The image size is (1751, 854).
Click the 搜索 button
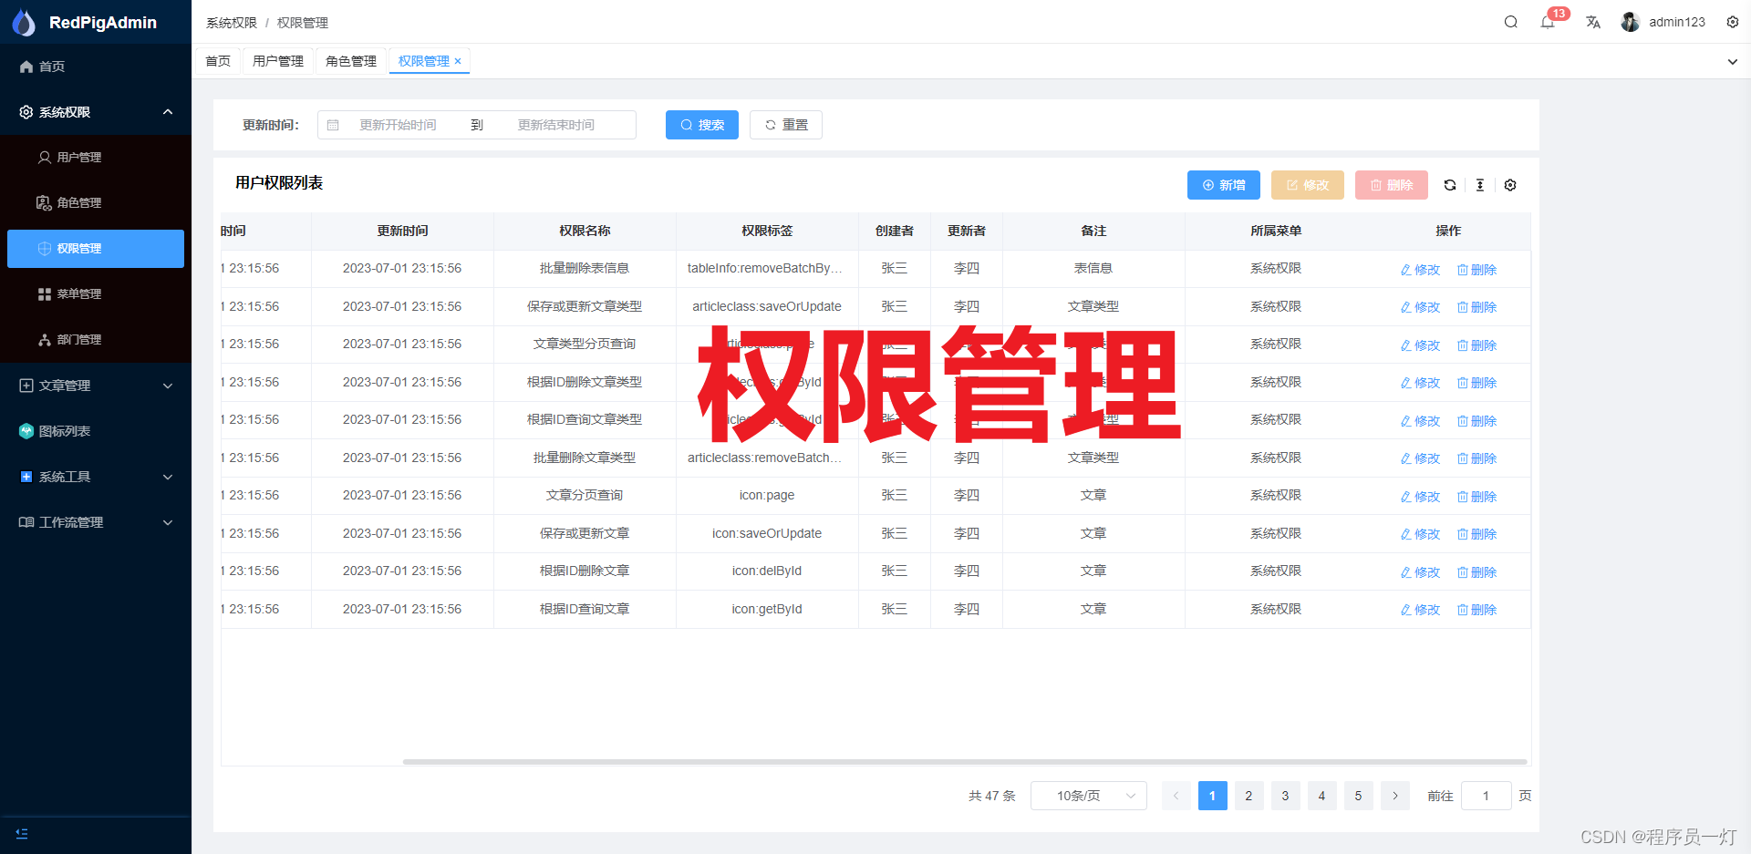coord(702,125)
